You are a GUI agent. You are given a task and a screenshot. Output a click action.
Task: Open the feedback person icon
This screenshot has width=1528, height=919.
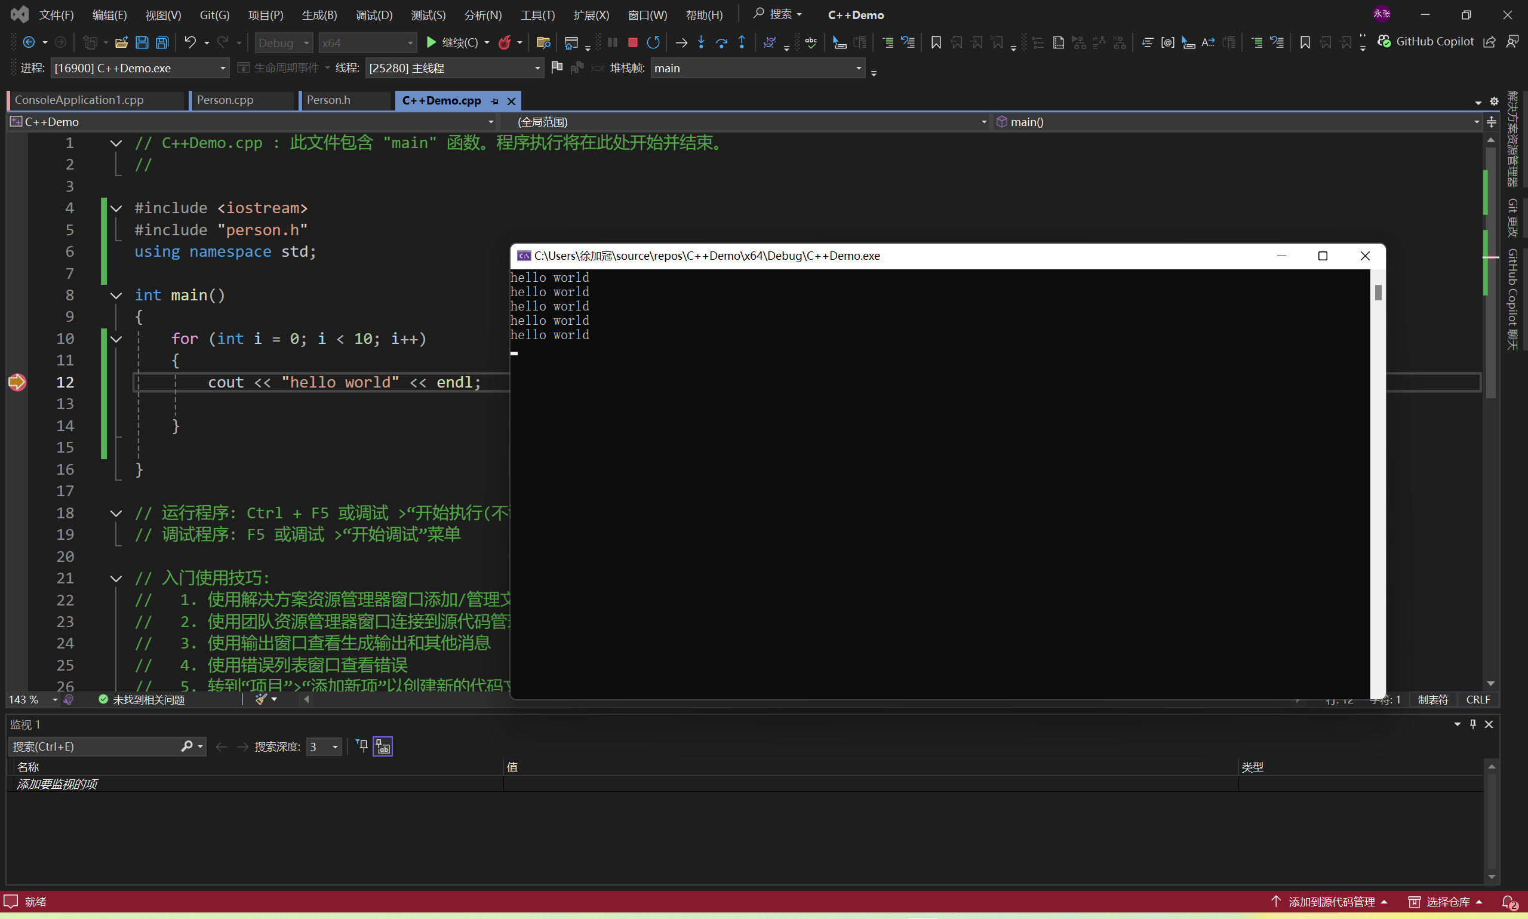click(1512, 41)
